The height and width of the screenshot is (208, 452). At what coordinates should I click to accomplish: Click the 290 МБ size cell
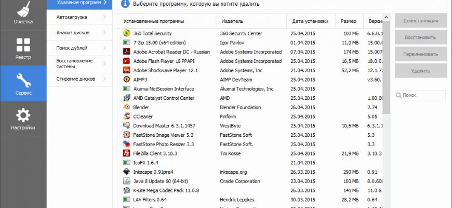(351, 172)
